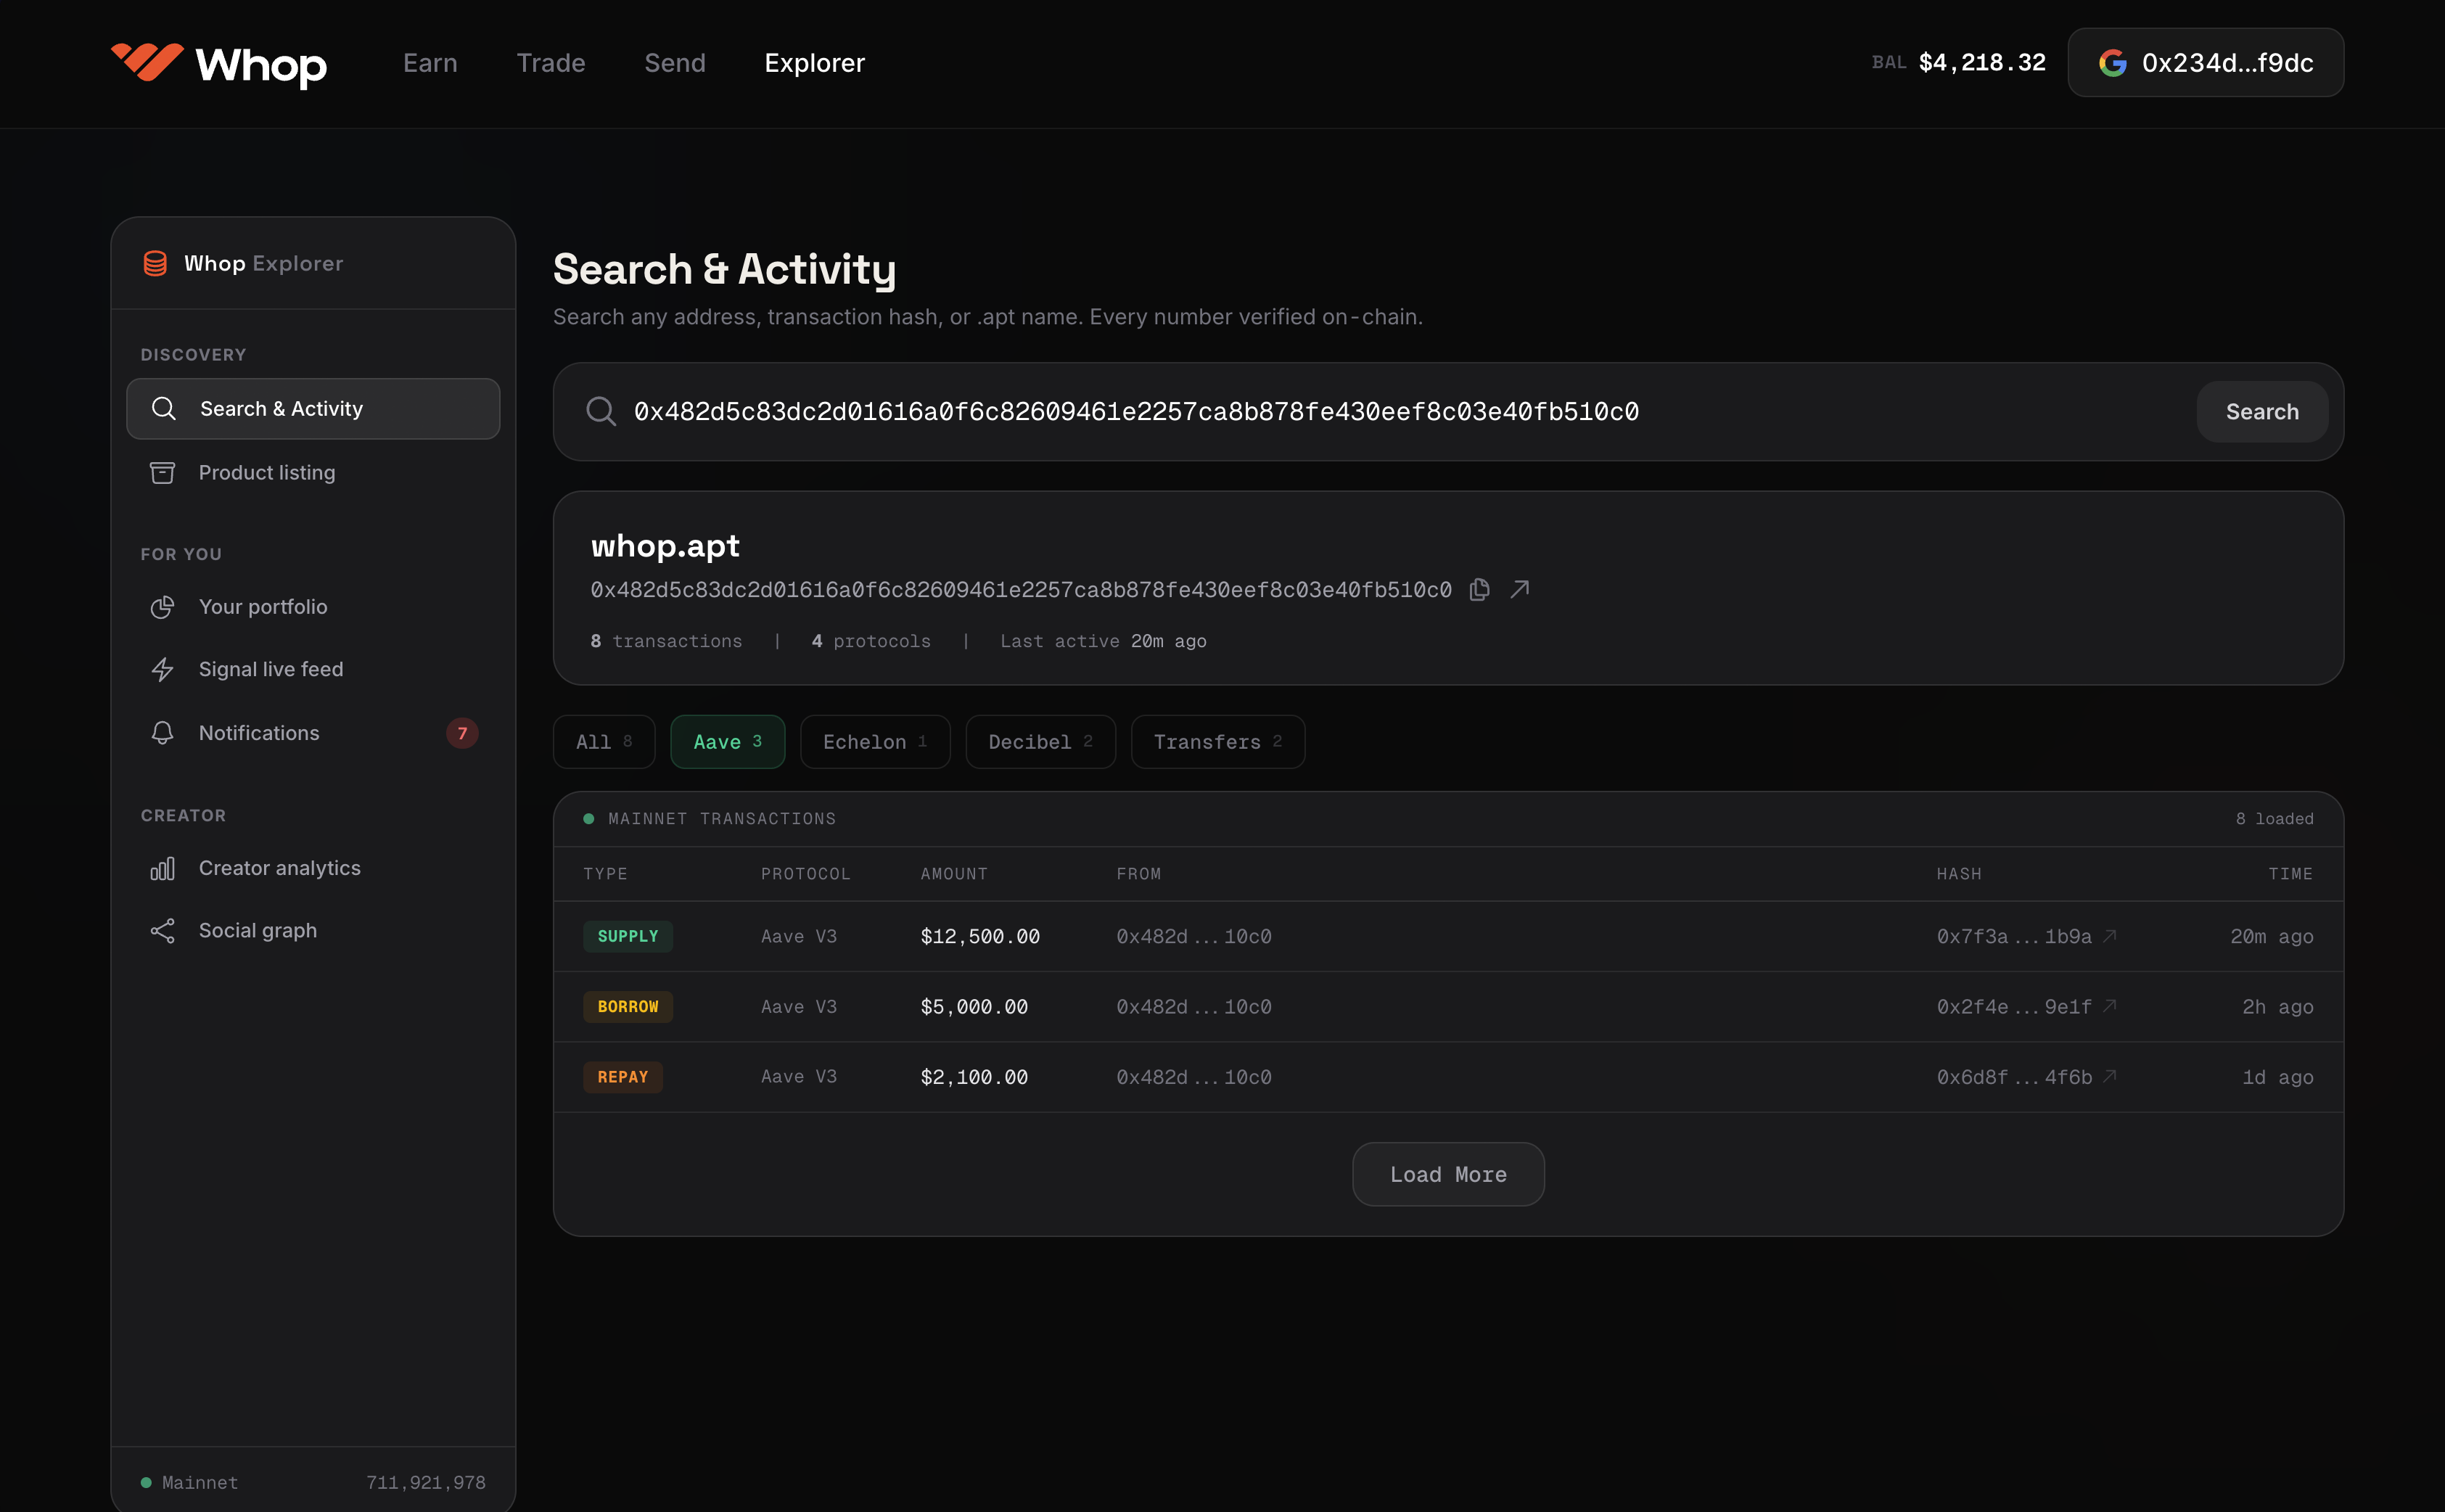Click the REPAY type badge

click(623, 1076)
